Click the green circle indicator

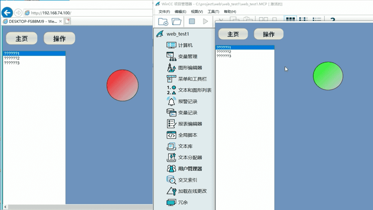(x=327, y=76)
